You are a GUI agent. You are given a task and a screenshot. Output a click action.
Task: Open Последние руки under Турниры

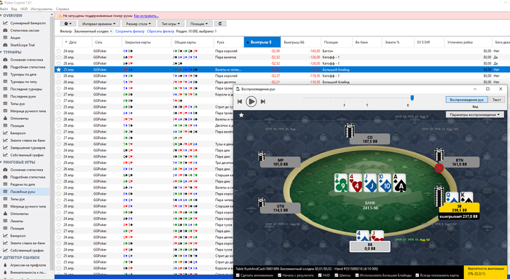click(23, 96)
